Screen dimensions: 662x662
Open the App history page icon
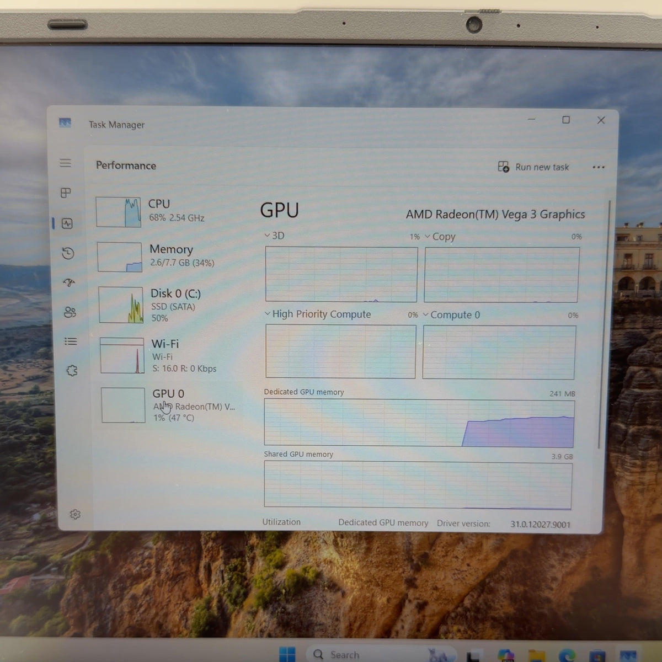tap(68, 253)
